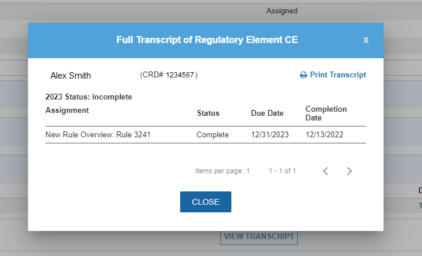Click the 1 - 1 of 1 page range
Screen dimensions: 422x256
(282, 171)
